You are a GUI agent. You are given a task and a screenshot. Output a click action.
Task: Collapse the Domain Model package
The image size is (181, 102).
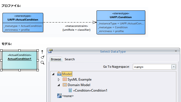click(59, 85)
